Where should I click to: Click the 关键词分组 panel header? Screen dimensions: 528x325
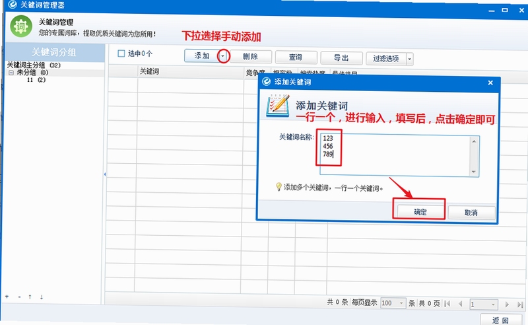tap(55, 52)
